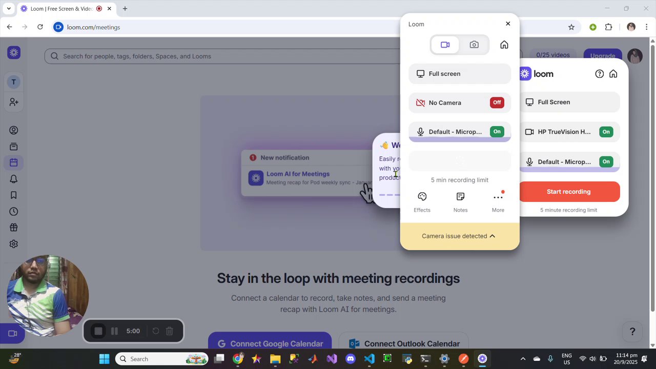Reload the Loom page
656x369 pixels.
click(40, 27)
